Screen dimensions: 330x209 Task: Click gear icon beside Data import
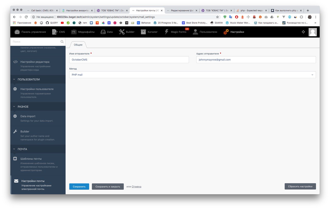[x=15, y=116]
